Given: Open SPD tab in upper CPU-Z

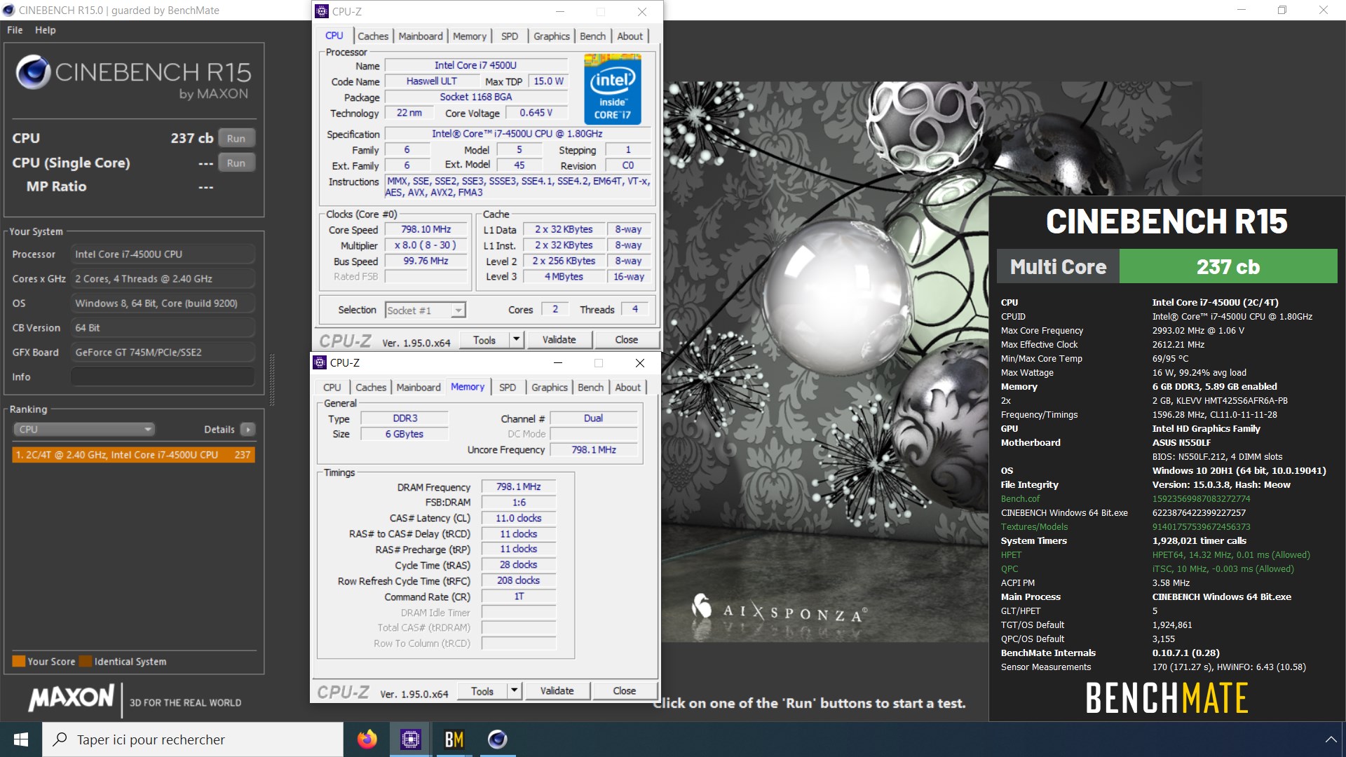Looking at the screenshot, I should [510, 36].
